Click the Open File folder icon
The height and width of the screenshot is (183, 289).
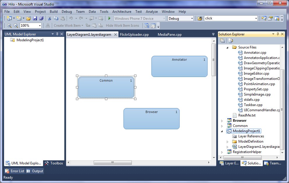[x=29, y=18]
